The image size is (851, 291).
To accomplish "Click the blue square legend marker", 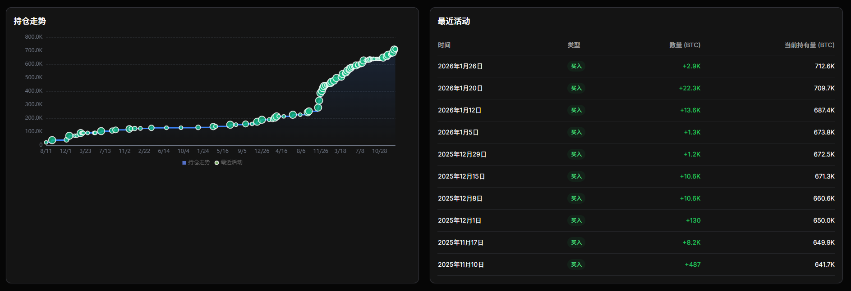I will pyautogui.click(x=184, y=163).
